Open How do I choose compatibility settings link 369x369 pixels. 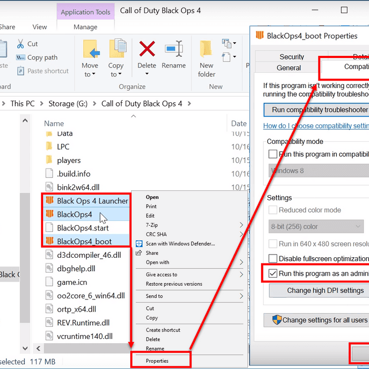tap(316, 125)
